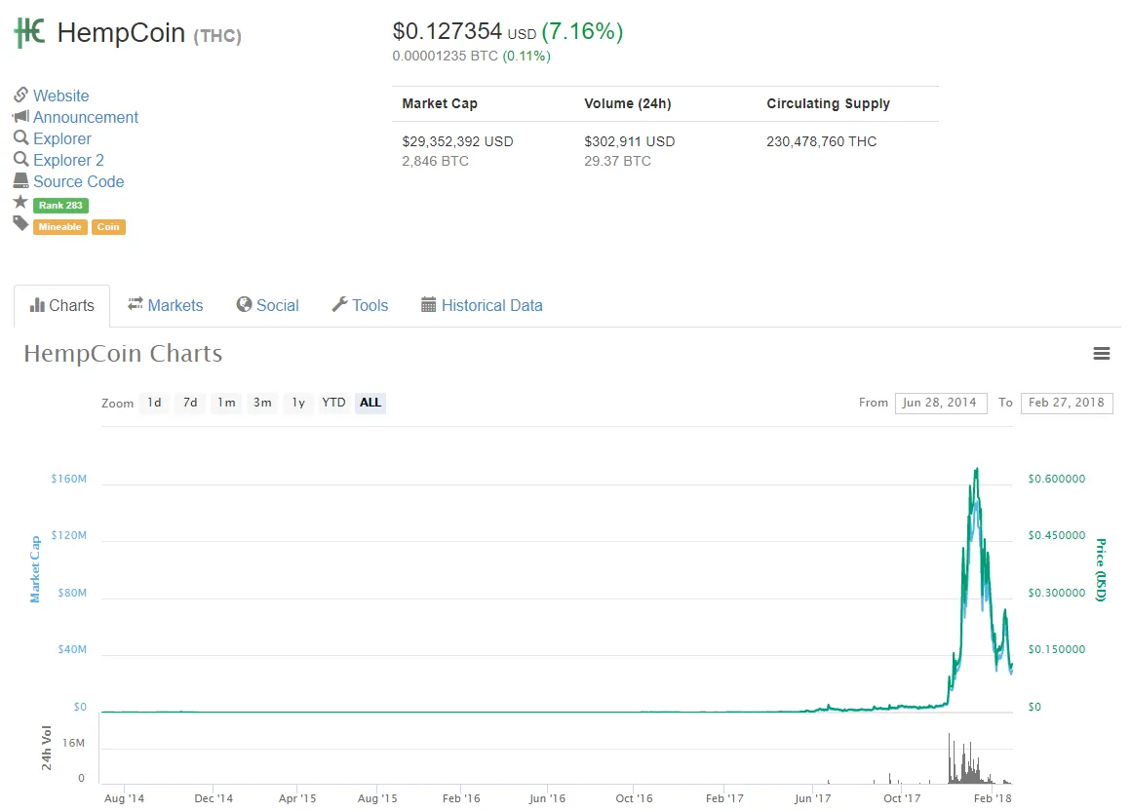Set chart zoom to 7d
Screen dimensions: 1131x812
pyautogui.click(x=190, y=403)
